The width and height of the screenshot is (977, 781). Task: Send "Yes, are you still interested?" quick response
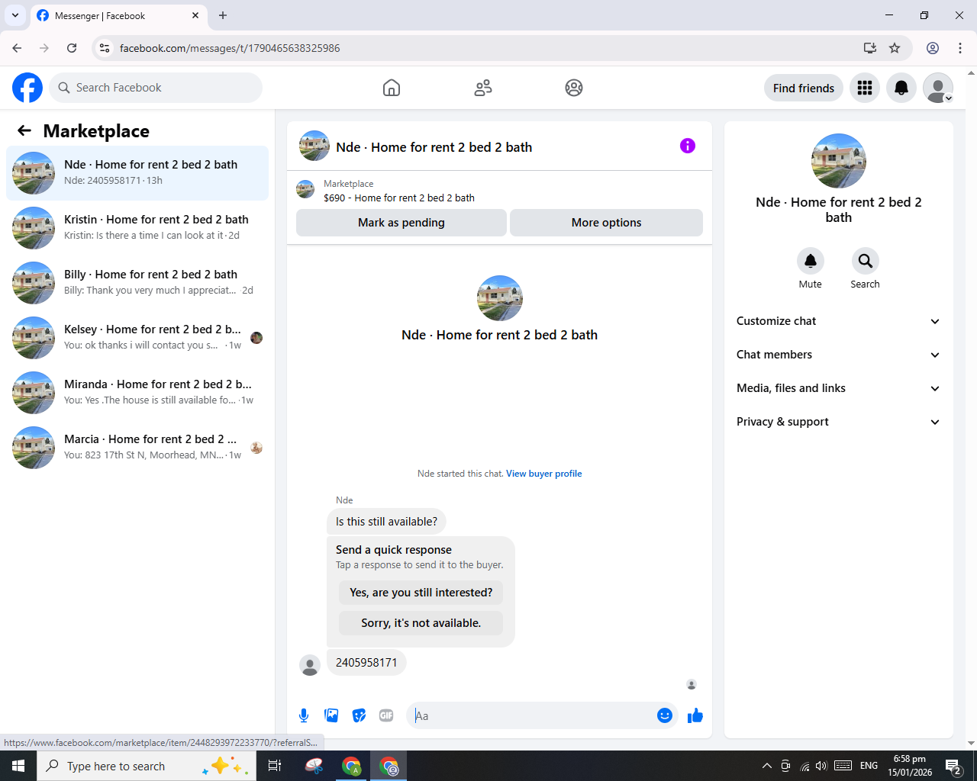click(x=421, y=593)
